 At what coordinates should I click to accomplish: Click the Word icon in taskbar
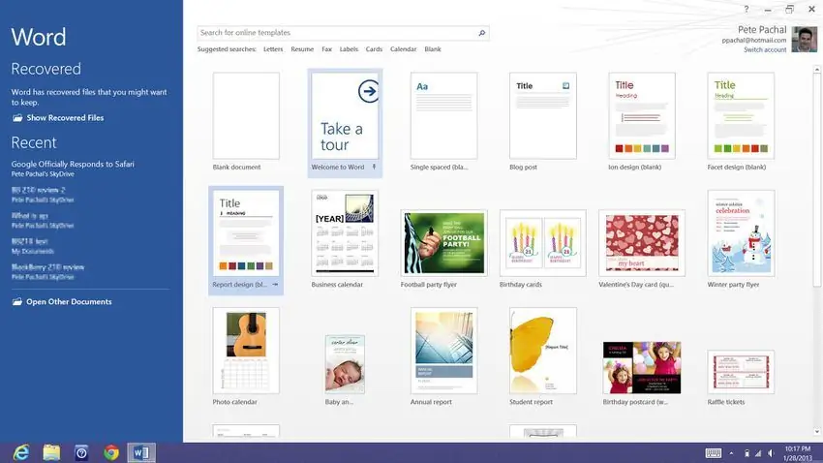coord(141,452)
